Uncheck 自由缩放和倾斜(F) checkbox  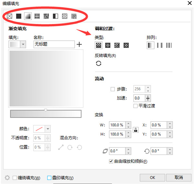[x=111, y=161]
